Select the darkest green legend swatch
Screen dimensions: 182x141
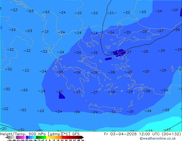(x=37, y=137)
